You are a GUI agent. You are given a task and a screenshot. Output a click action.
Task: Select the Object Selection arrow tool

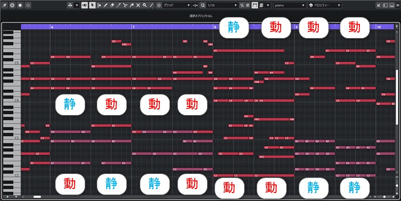[x=92, y=5]
